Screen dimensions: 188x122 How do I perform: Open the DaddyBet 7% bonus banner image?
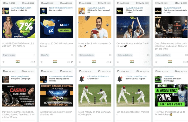(x=19, y=27)
